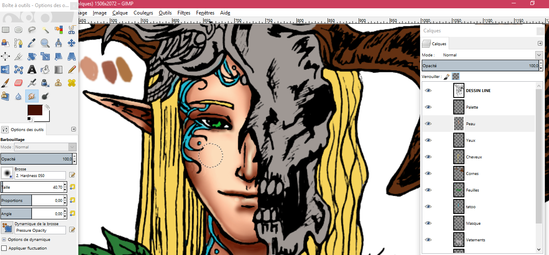Select the Select by Color tool
The width and height of the screenshot is (549, 255).
coord(58,30)
